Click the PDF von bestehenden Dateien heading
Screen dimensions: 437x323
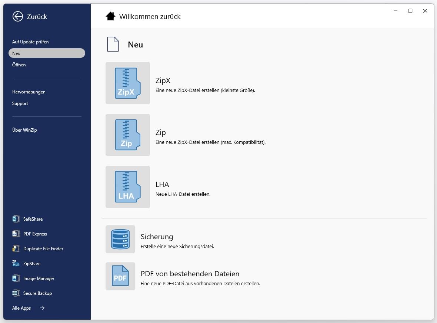click(190, 274)
